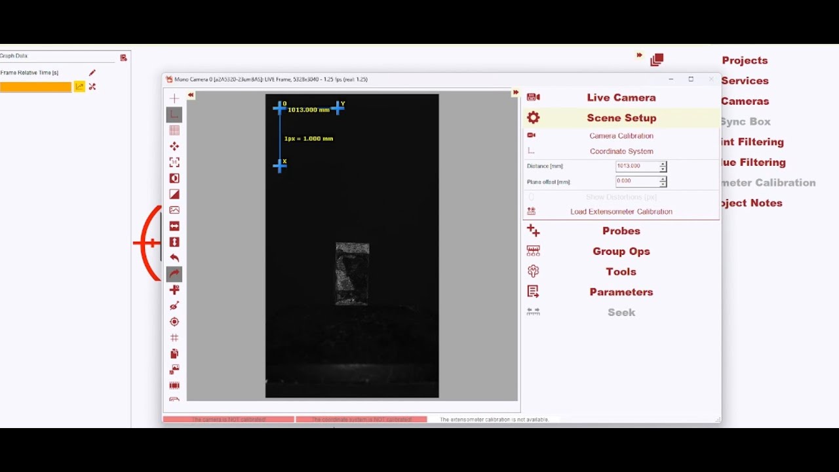Viewport: 839px width, 472px height.
Task: Click the diagonal black-white invert icon
Action: (174, 194)
